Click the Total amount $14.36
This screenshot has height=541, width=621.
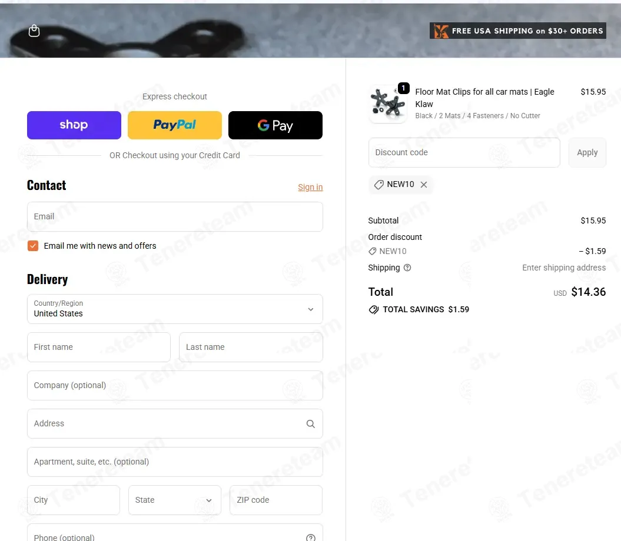coord(588,292)
